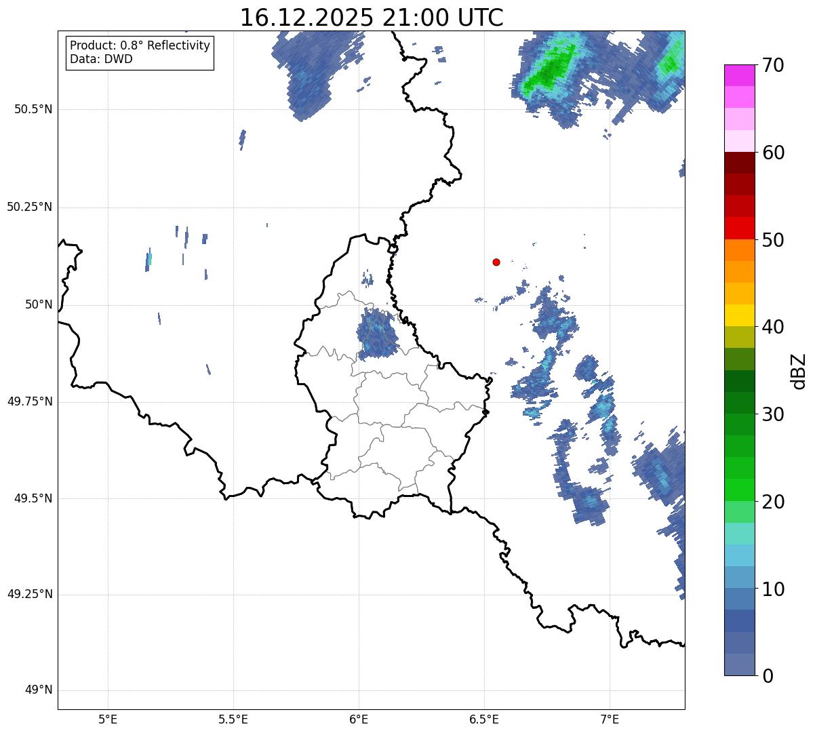
Task: Pick the bright green swatch just above 20 dBZ
Action: pyautogui.click(x=740, y=490)
